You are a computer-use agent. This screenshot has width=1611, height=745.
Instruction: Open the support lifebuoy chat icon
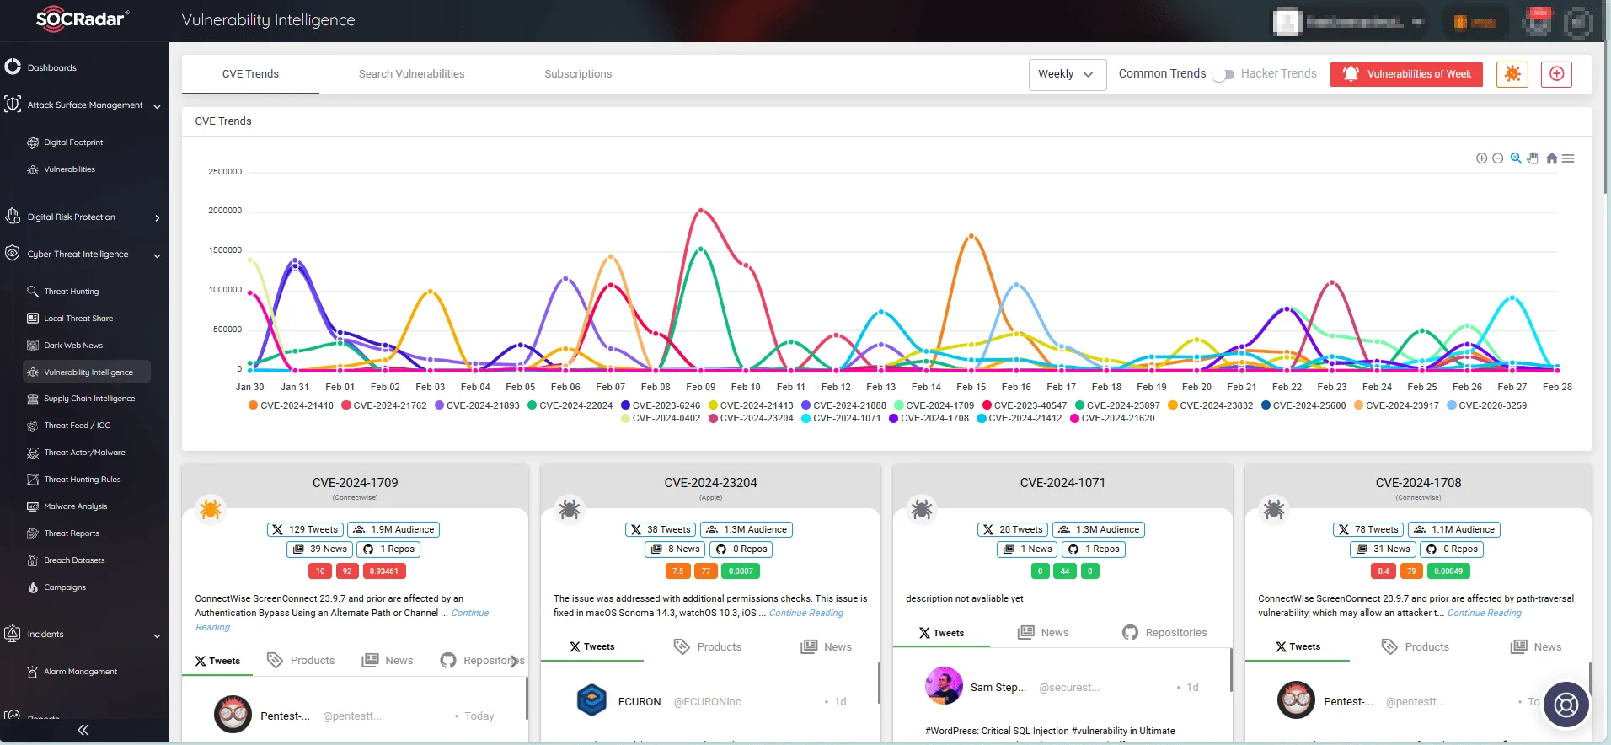(x=1566, y=704)
